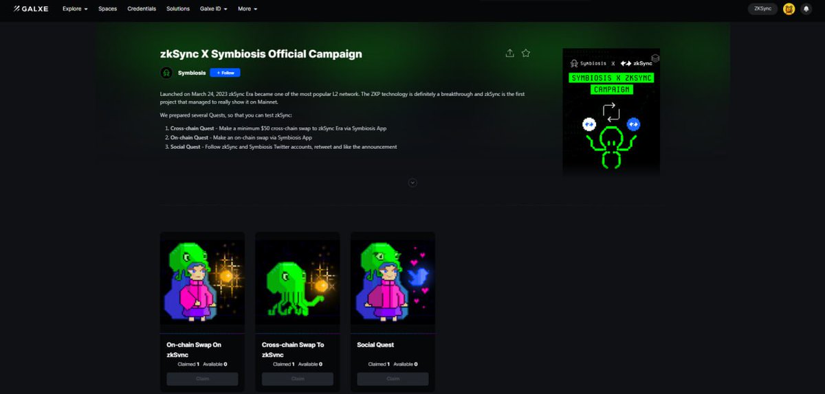This screenshot has height=394, width=825.
Task: Open notifications bell
Action: [806, 9]
